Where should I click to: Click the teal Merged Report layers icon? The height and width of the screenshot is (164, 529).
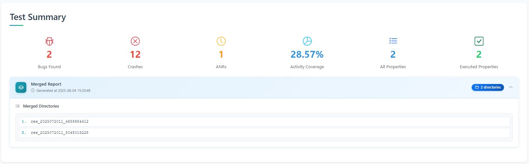click(x=21, y=87)
